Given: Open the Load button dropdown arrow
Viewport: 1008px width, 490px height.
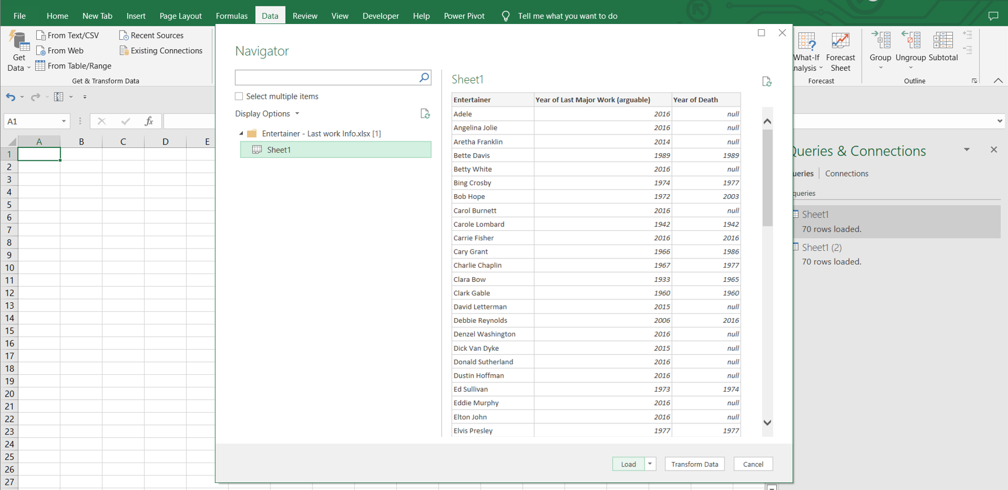Looking at the screenshot, I should pos(650,464).
